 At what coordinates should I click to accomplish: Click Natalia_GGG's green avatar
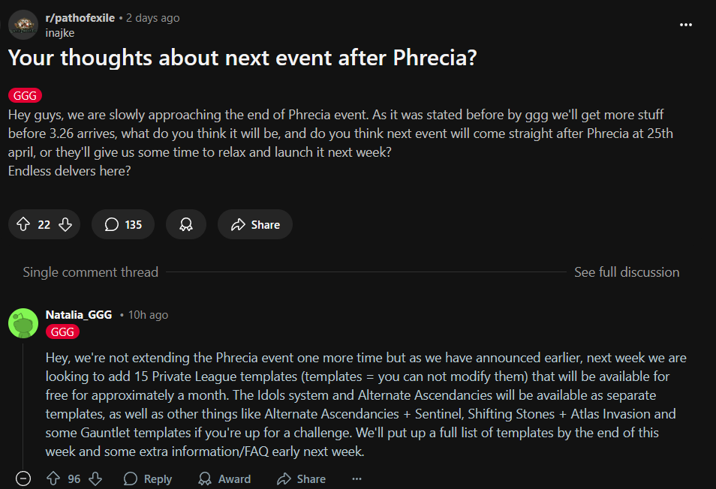[x=23, y=323]
